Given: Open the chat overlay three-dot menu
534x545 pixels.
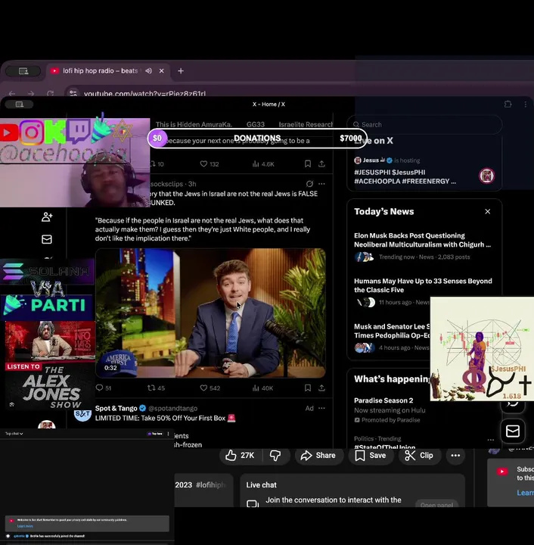Looking at the screenshot, I should pyautogui.click(x=169, y=434).
